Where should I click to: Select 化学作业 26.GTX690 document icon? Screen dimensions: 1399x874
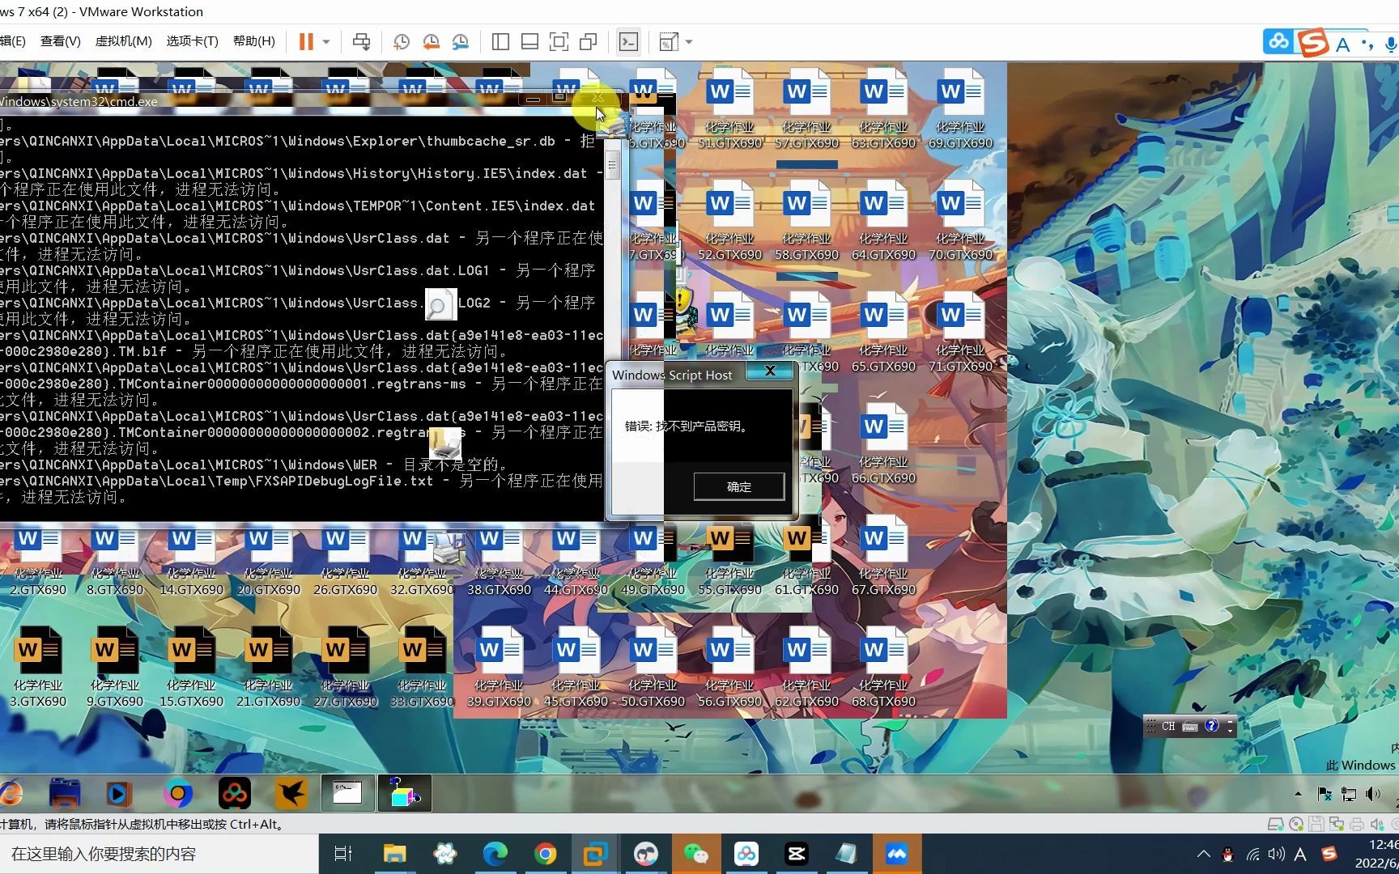[x=345, y=558]
